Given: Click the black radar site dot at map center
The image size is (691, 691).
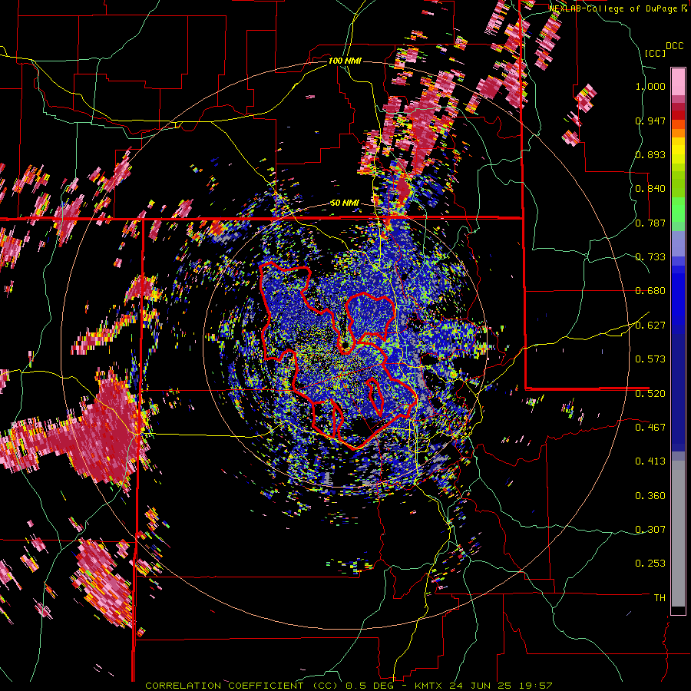Looking at the screenshot, I should point(345,344).
